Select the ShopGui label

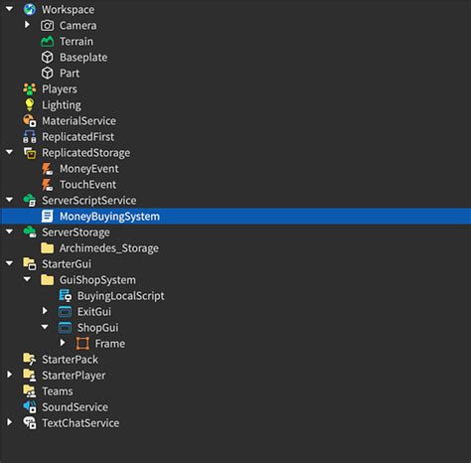pyautogui.click(x=98, y=328)
